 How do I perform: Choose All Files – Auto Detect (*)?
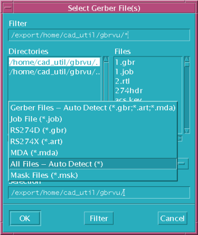93,164
